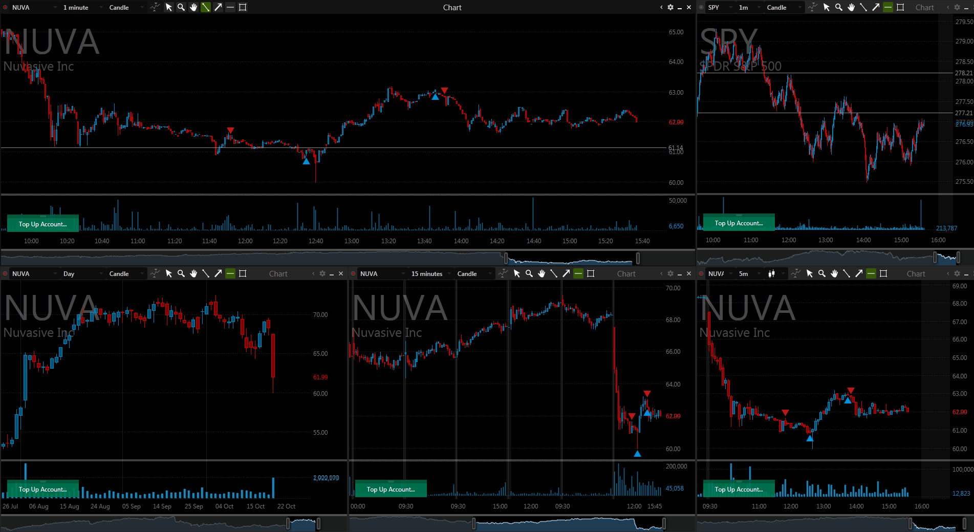Open settings gear of NUVA 1 minute chart
974x532 pixels.
[x=670, y=7]
